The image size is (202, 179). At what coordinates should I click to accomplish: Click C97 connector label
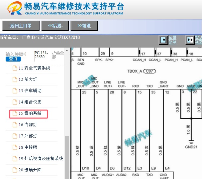[150, 71]
